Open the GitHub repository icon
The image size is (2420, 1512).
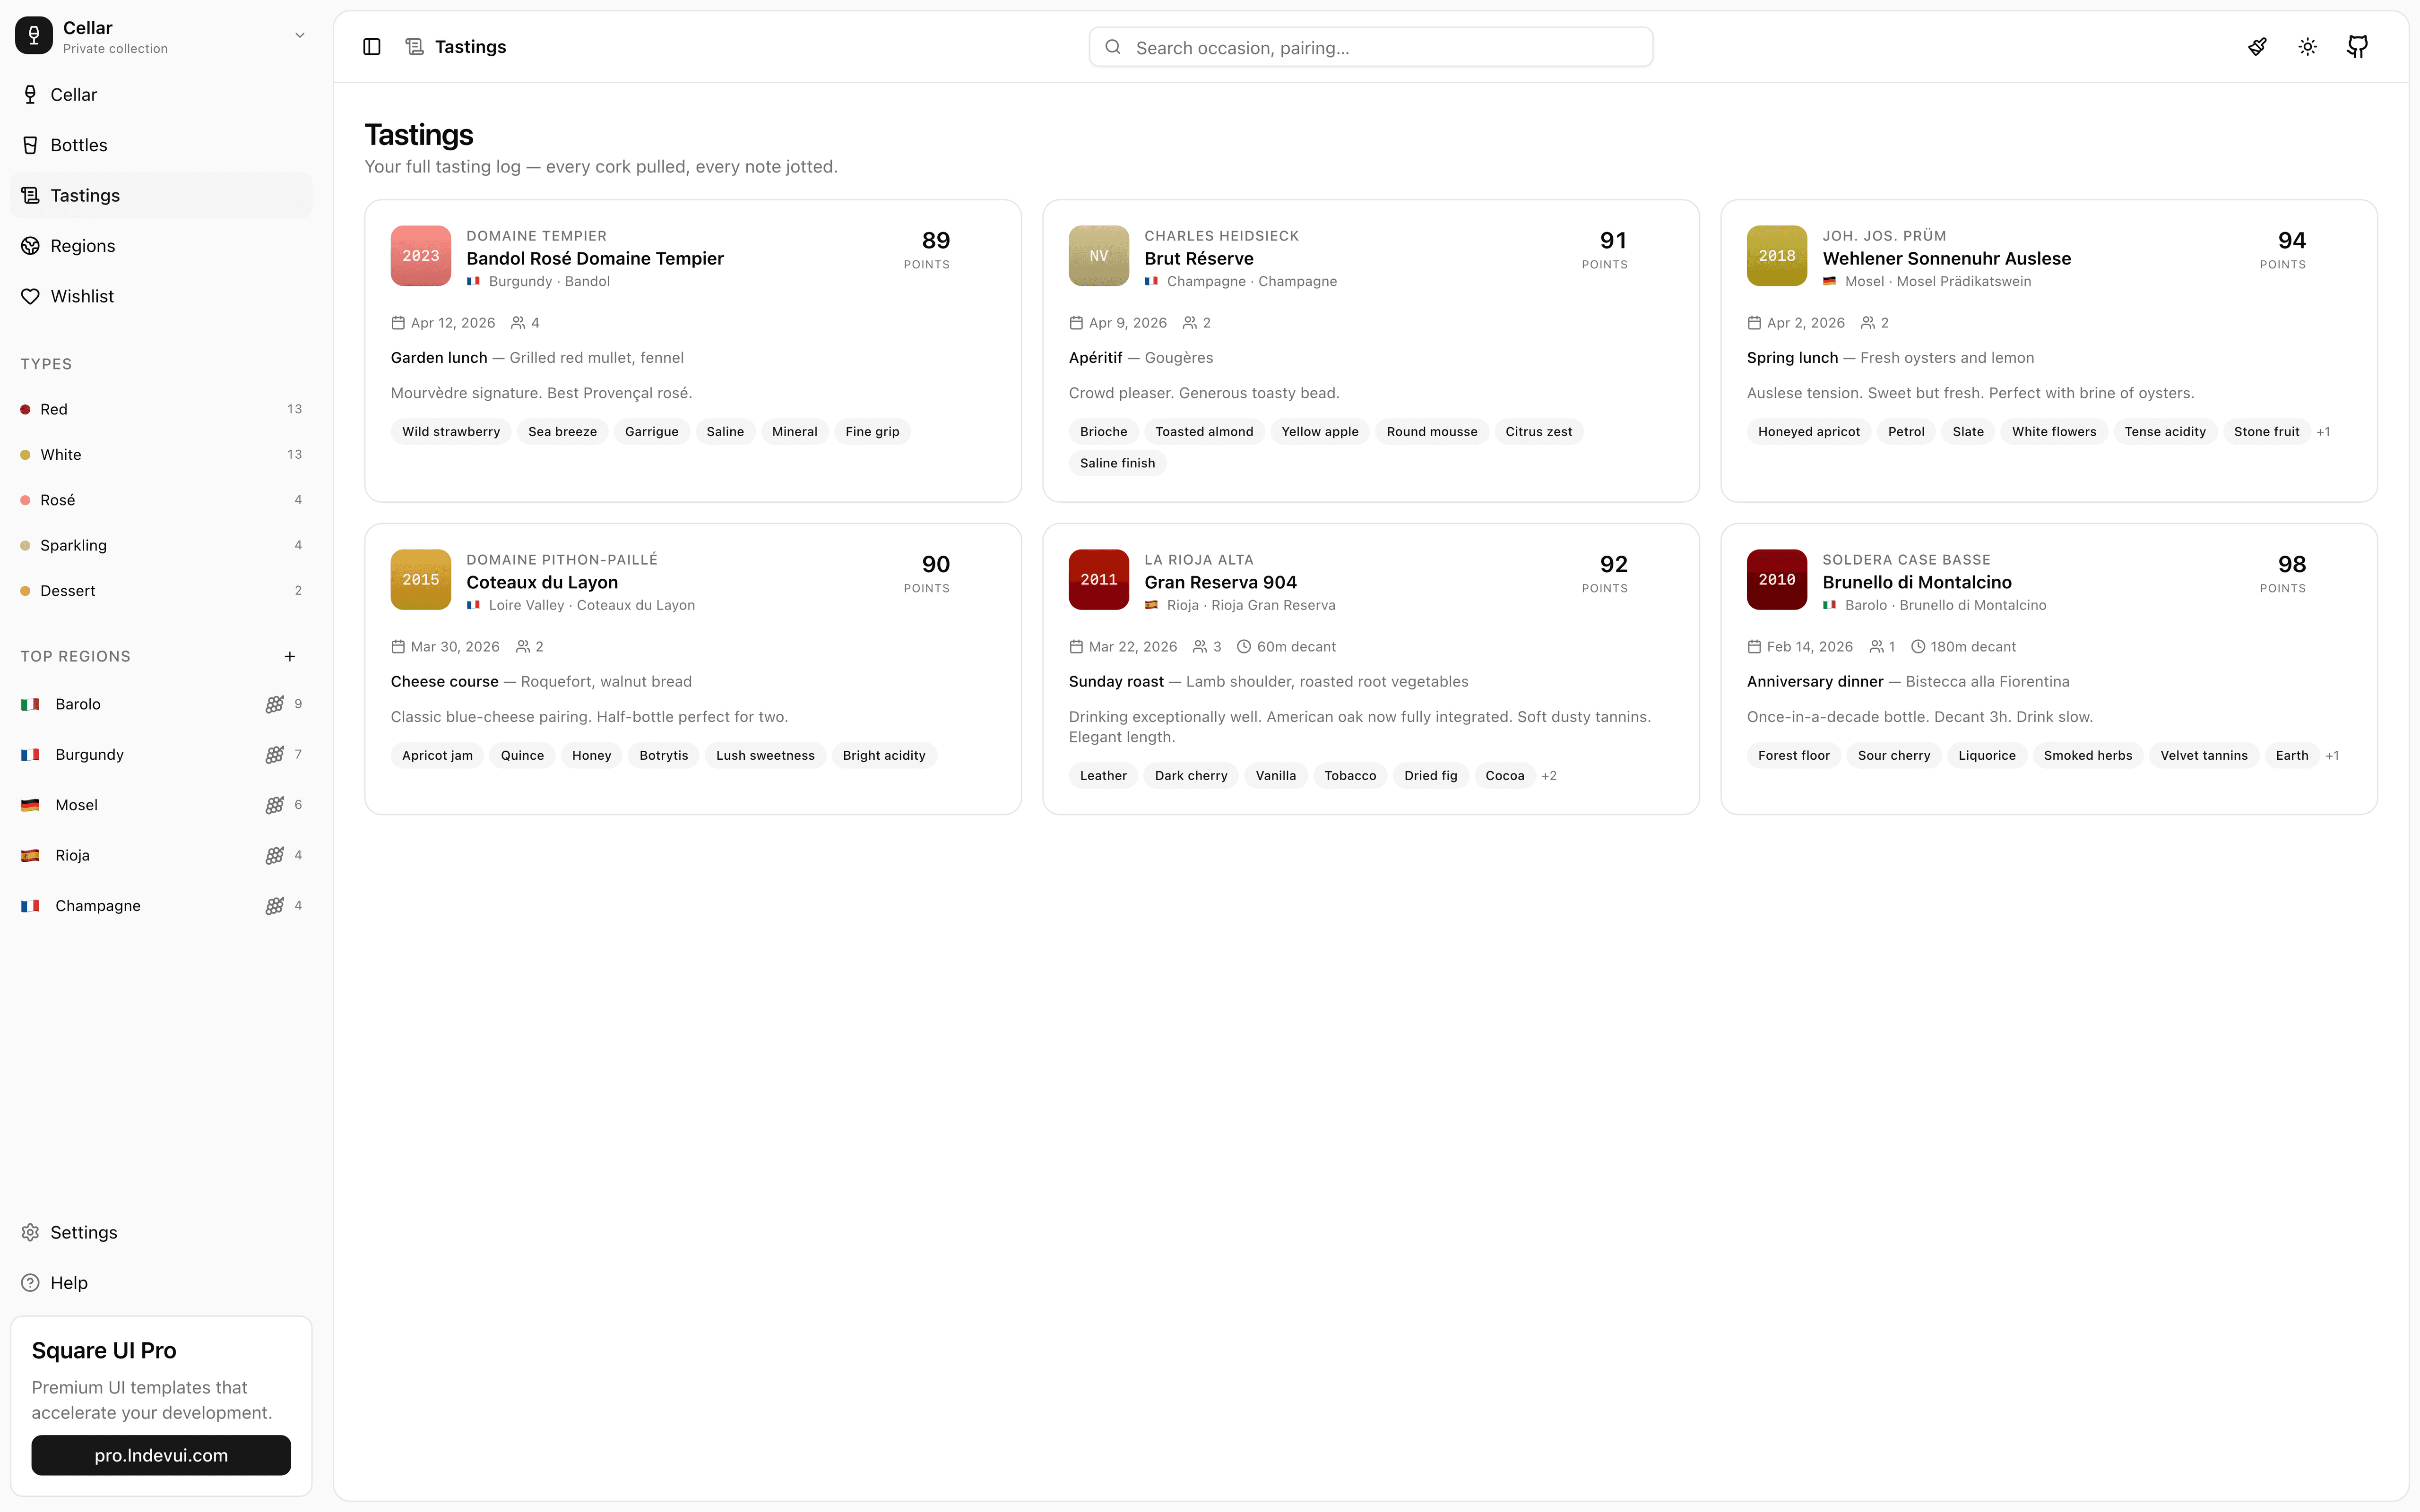coord(2357,47)
